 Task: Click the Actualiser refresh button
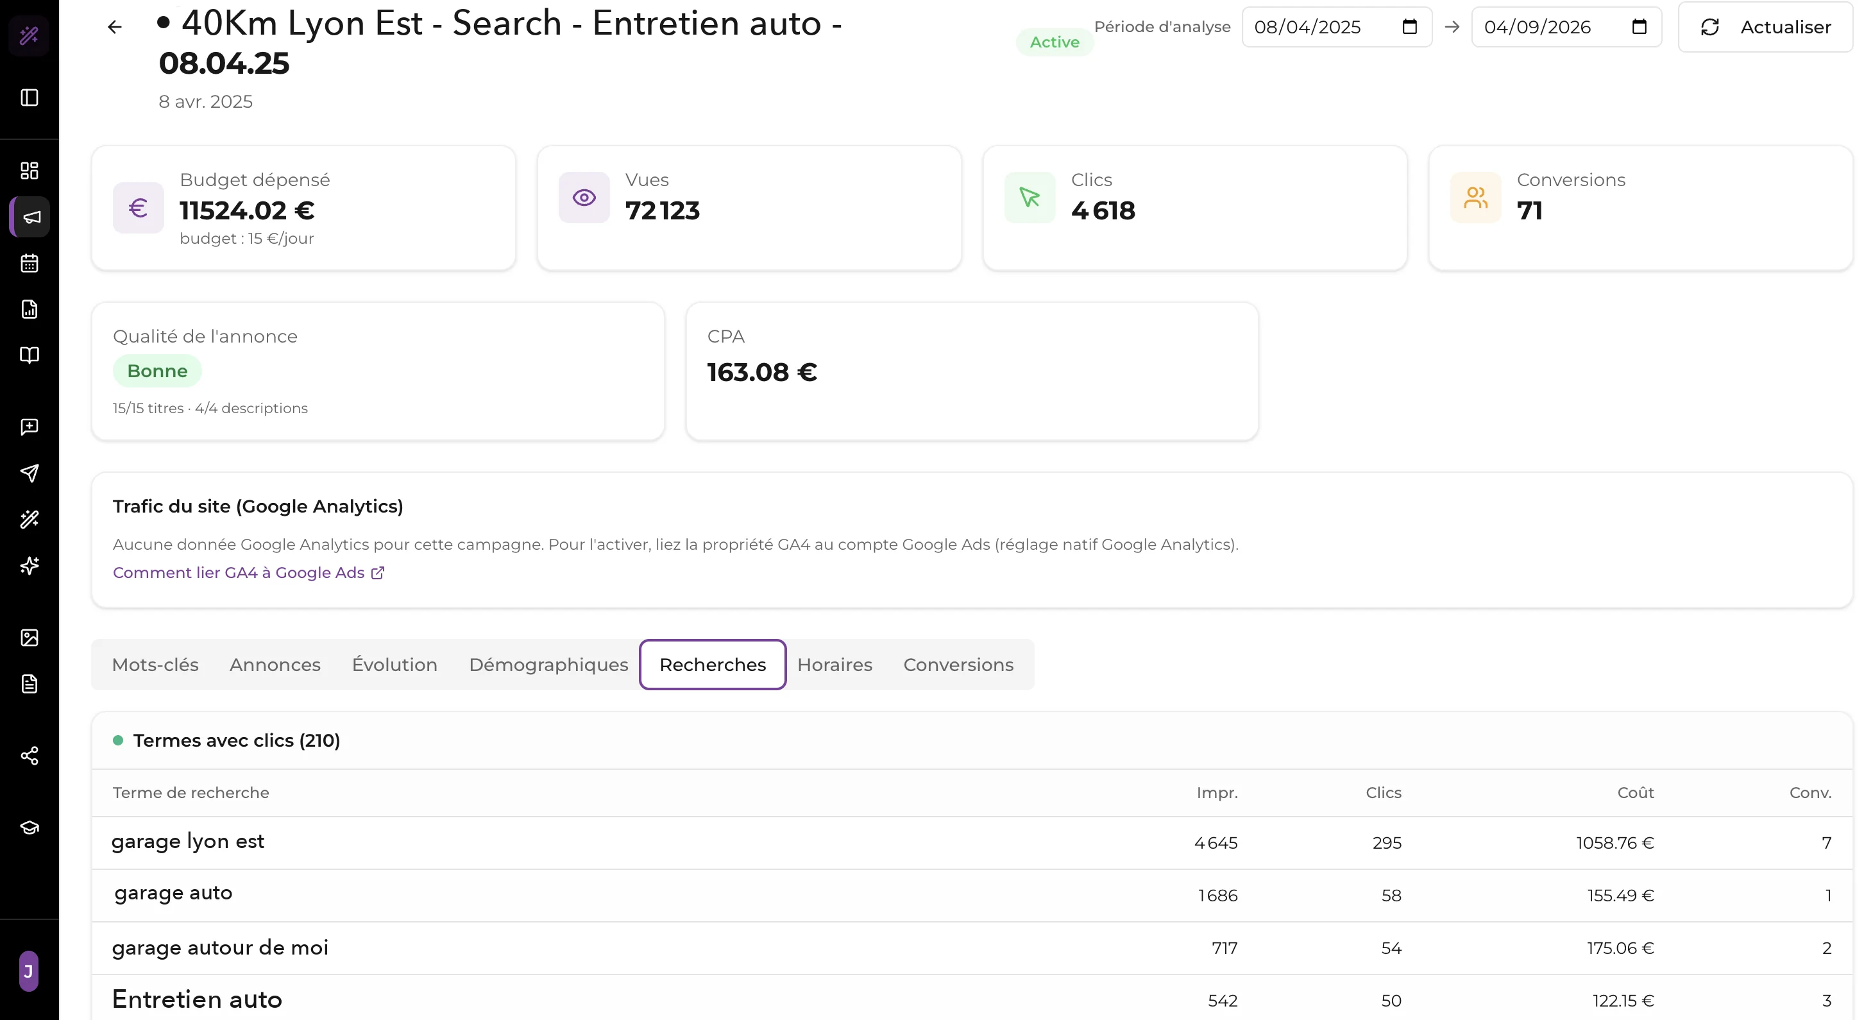1765,27
